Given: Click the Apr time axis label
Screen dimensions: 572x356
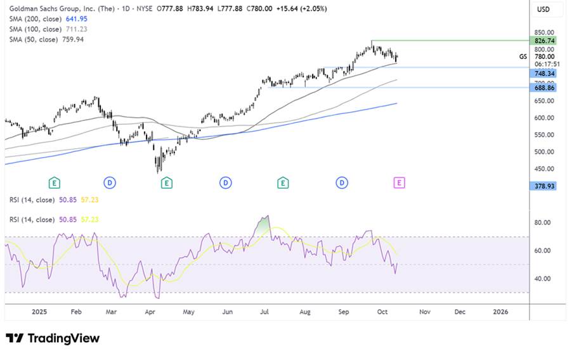Looking at the screenshot, I should click(150, 312).
